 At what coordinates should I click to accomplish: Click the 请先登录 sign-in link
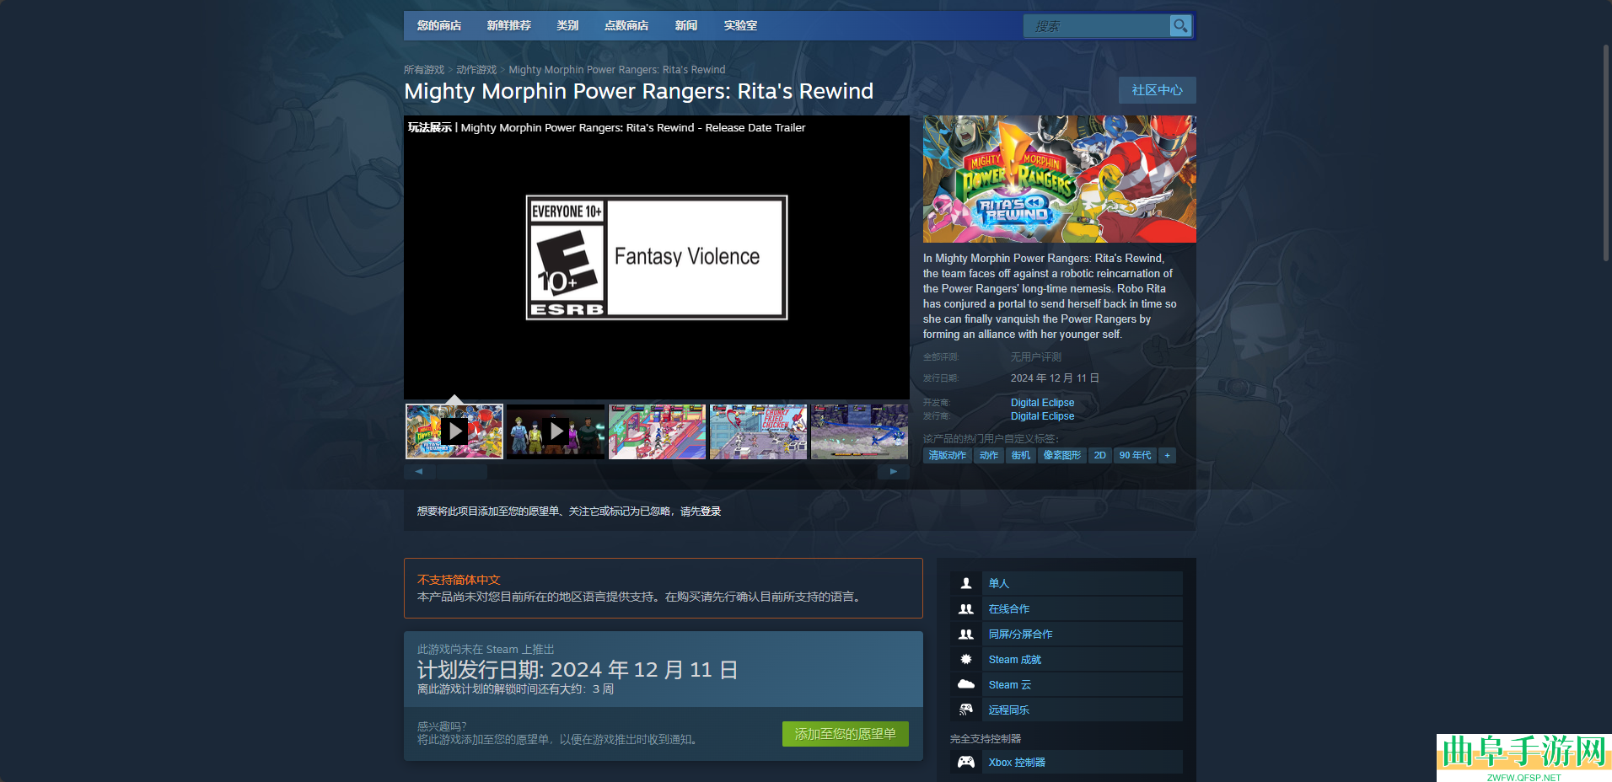701,512
